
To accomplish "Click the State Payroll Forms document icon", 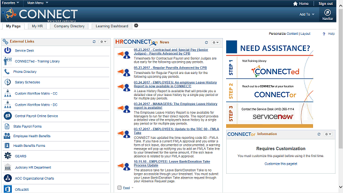I will tap(7, 127).
